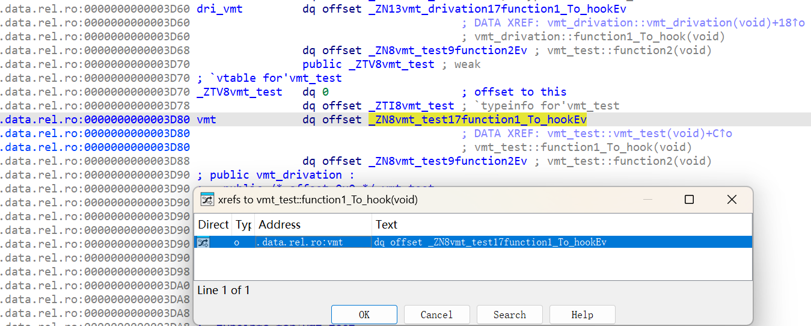Close the xrefs dialog window
This screenshot has width=811, height=326.
(732, 200)
